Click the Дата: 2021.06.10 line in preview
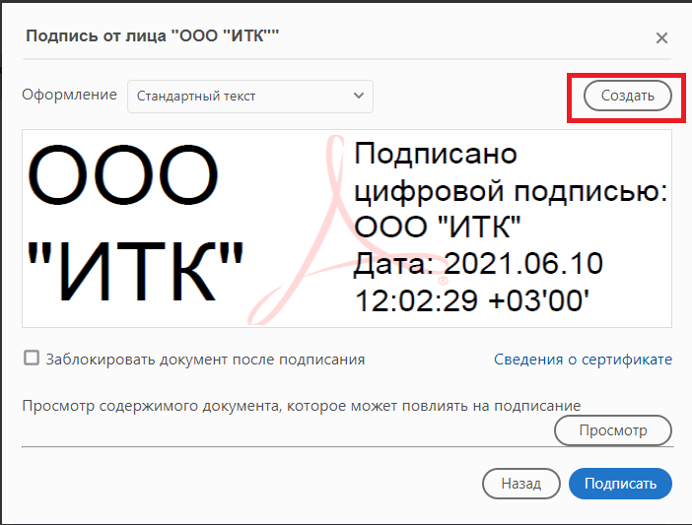The image size is (692, 525). tap(478, 264)
